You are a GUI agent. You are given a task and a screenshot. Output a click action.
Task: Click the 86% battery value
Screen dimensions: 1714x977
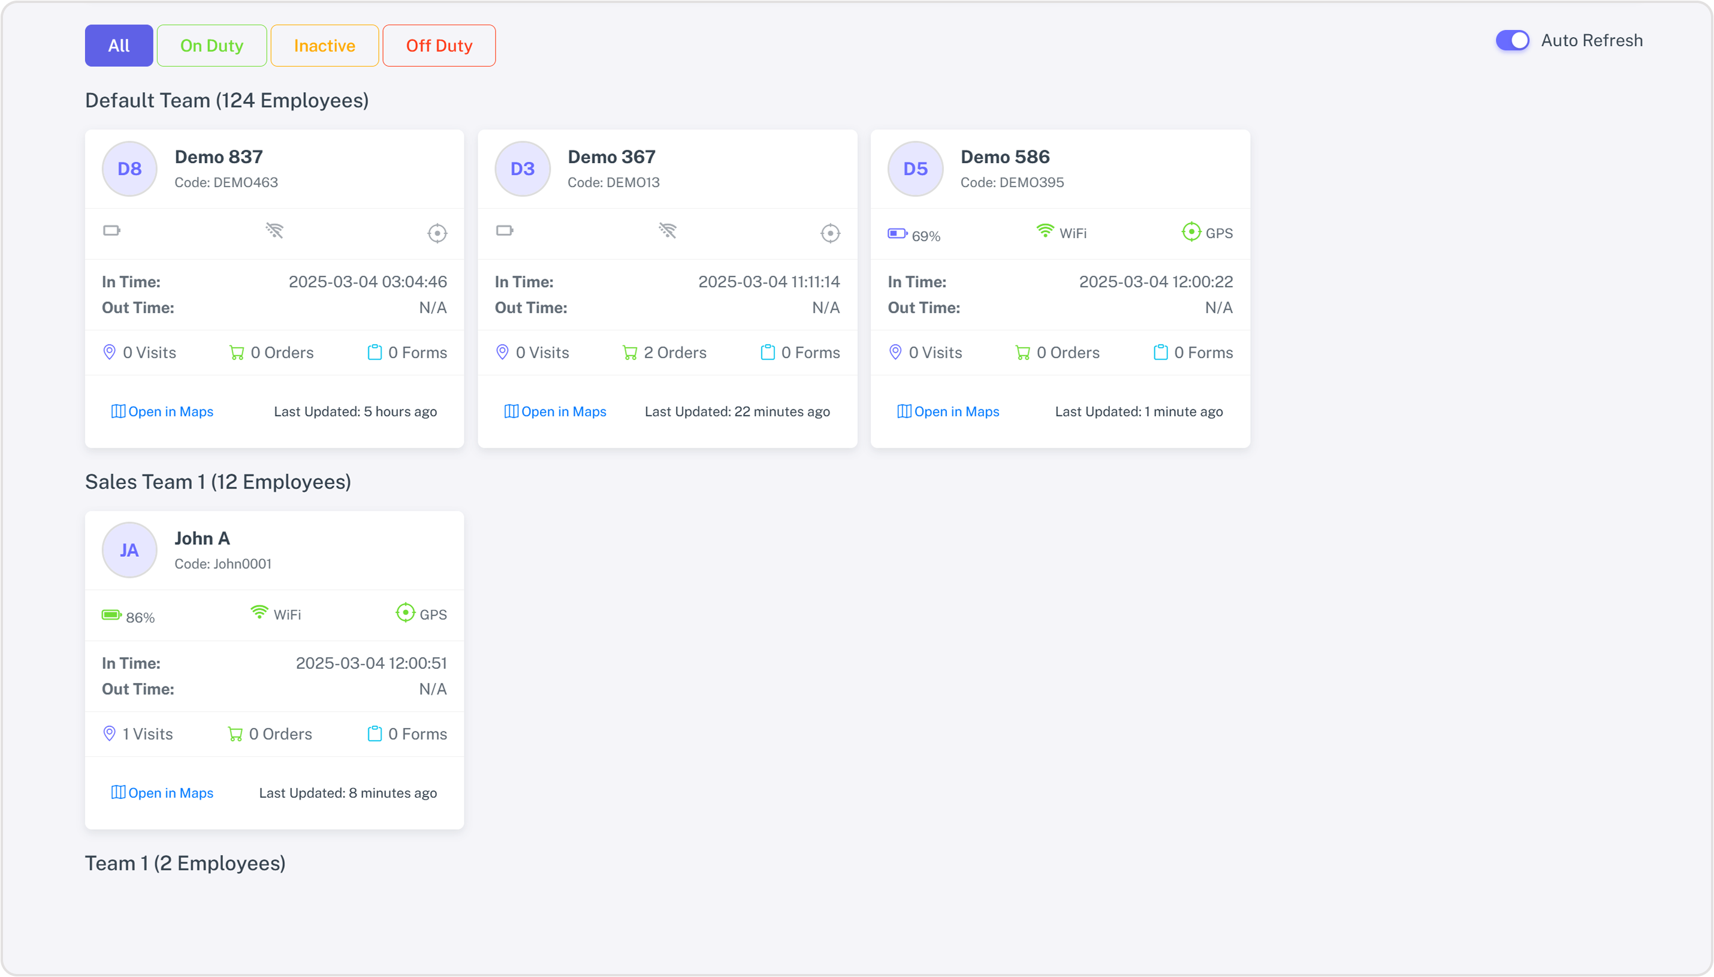[x=140, y=617]
